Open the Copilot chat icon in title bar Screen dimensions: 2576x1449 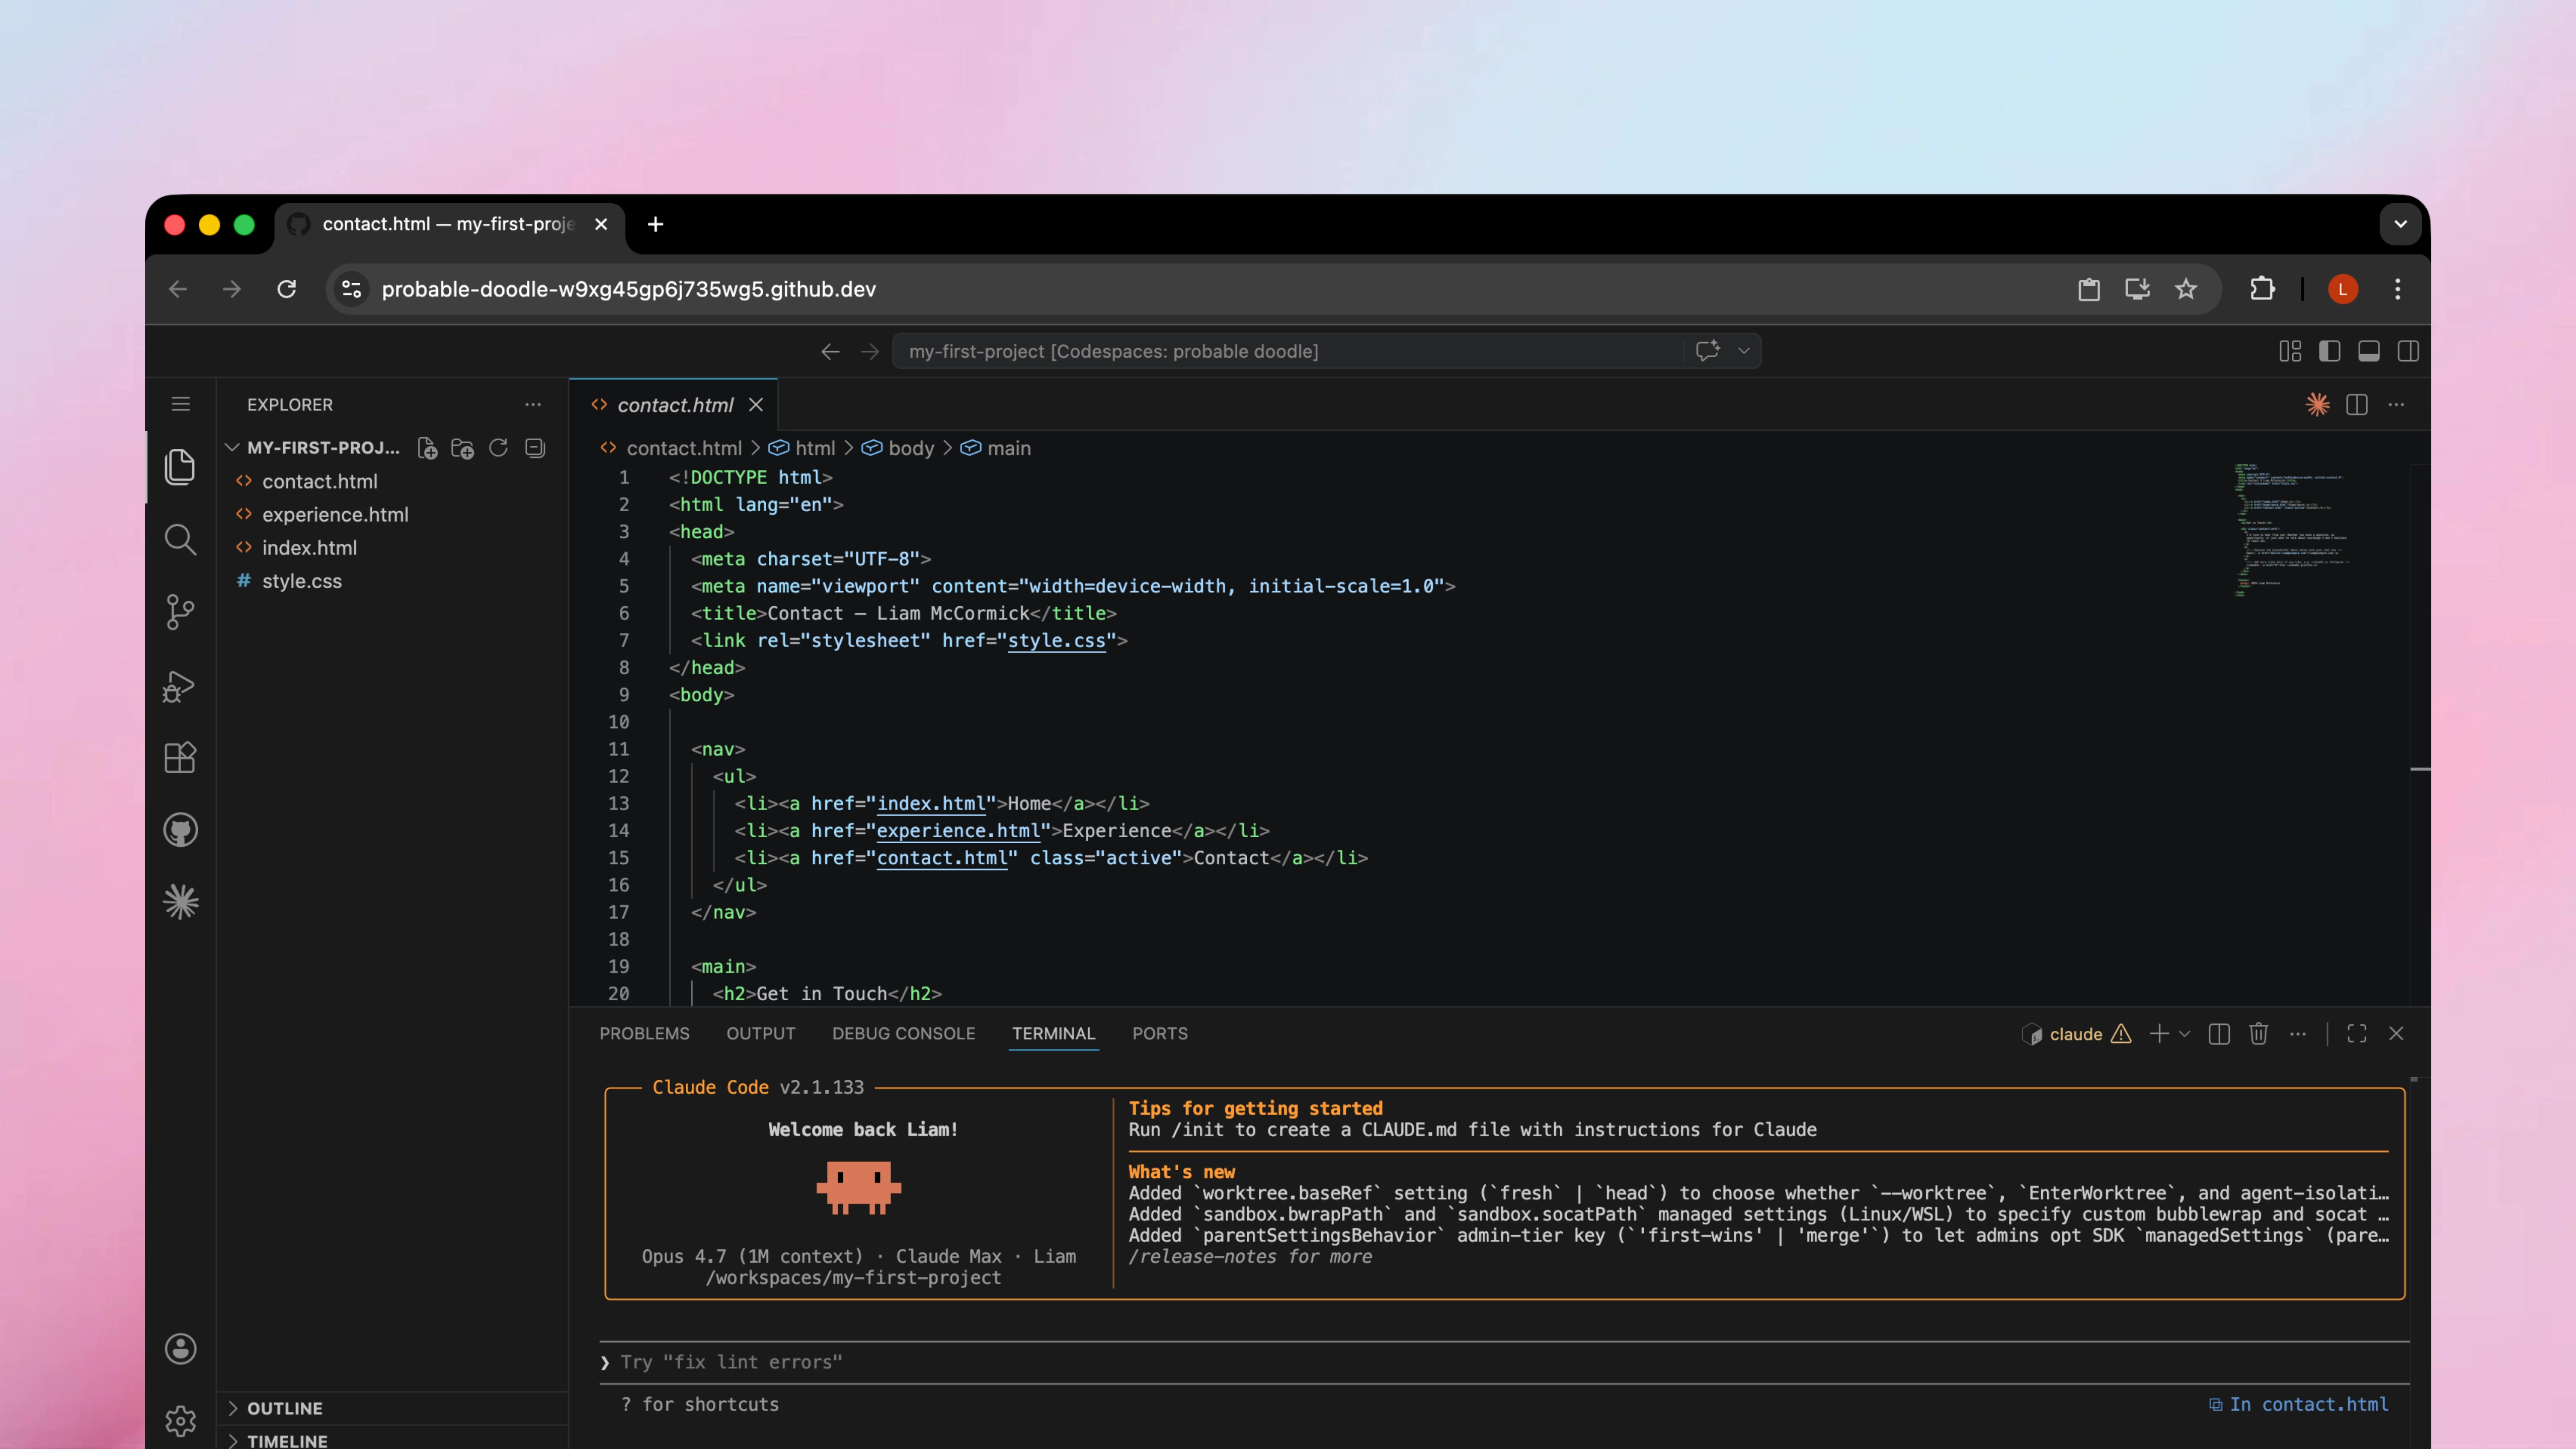click(x=1708, y=351)
